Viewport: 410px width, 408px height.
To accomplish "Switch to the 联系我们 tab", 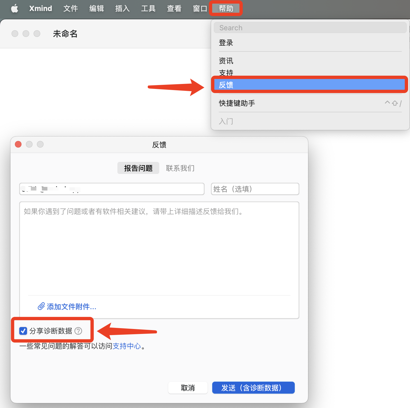I will [180, 168].
